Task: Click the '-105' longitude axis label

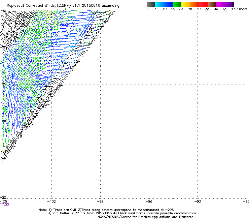Action: 3,201
